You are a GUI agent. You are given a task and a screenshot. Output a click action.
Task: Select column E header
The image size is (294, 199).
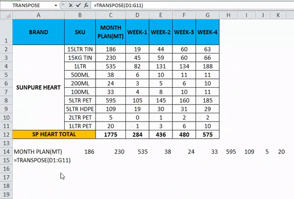click(x=161, y=15)
